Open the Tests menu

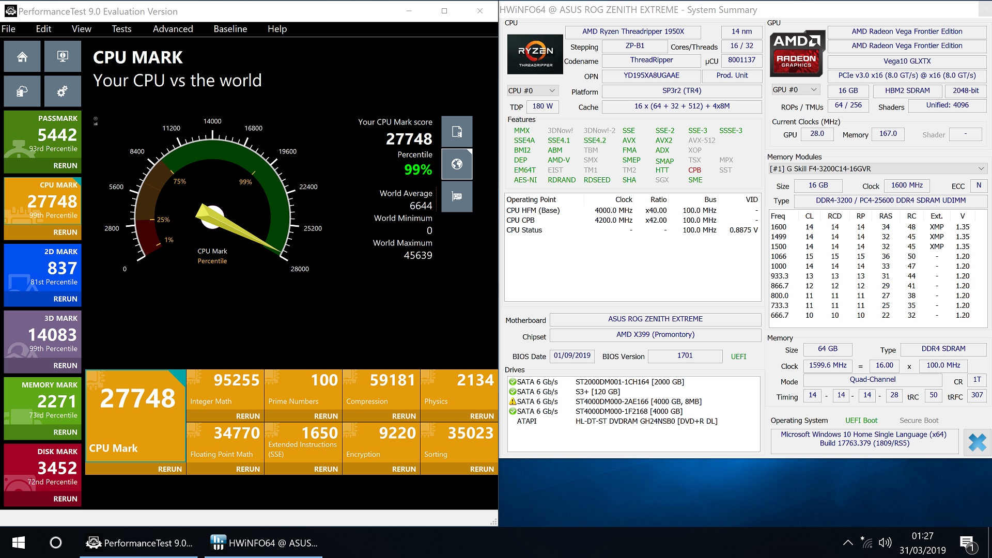point(121,29)
